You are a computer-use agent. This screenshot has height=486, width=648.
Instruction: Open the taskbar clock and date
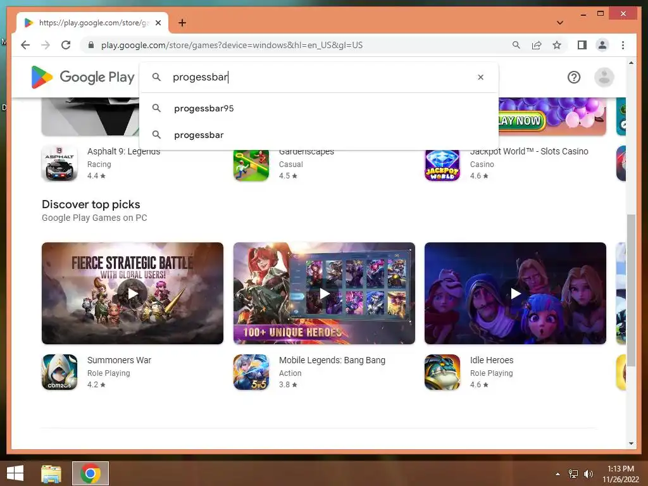tap(620, 474)
